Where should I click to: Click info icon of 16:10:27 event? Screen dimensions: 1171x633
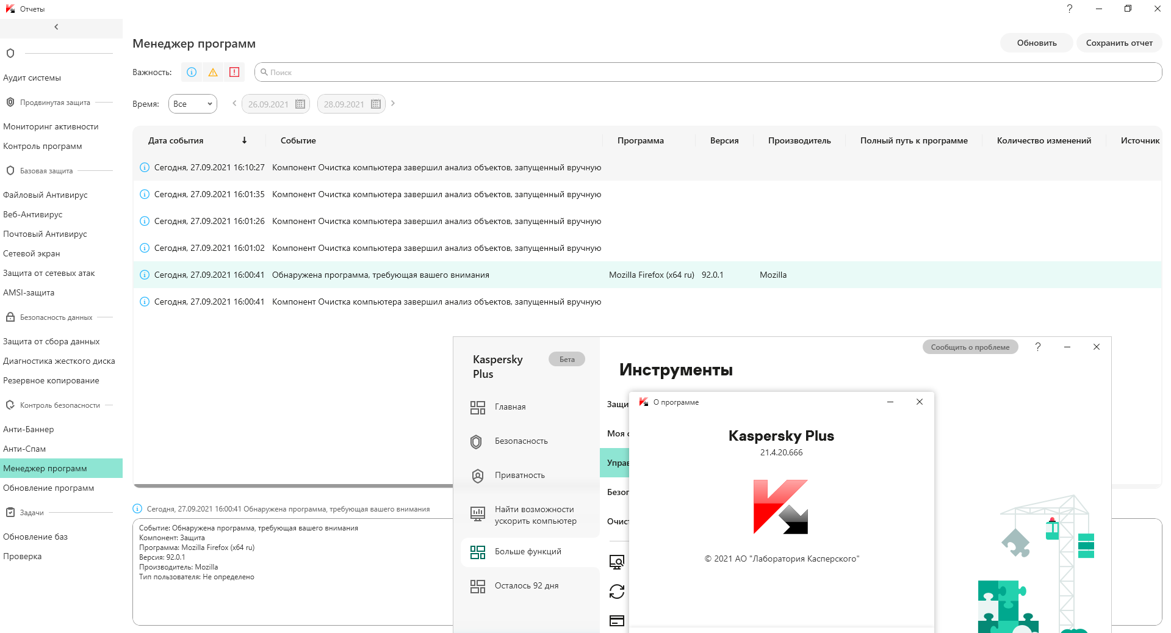pos(145,167)
